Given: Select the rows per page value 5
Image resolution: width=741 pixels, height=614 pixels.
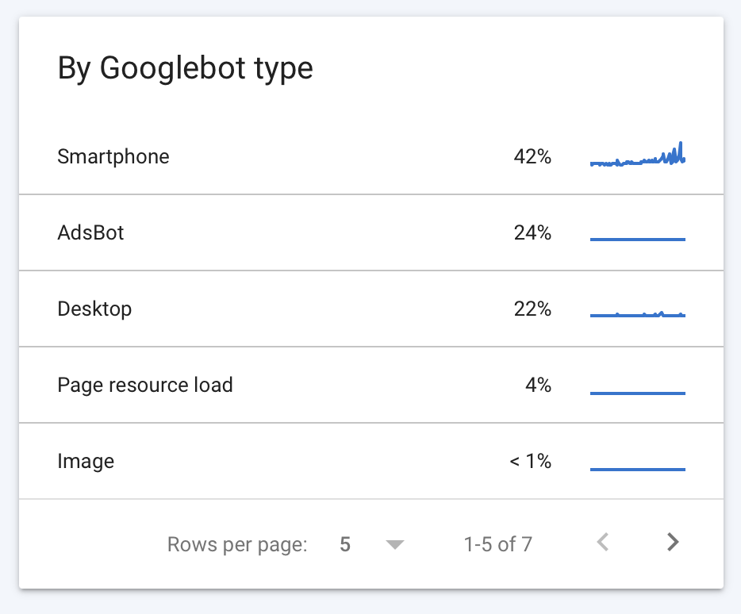Looking at the screenshot, I should pyautogui.click(x=345, y=544).
